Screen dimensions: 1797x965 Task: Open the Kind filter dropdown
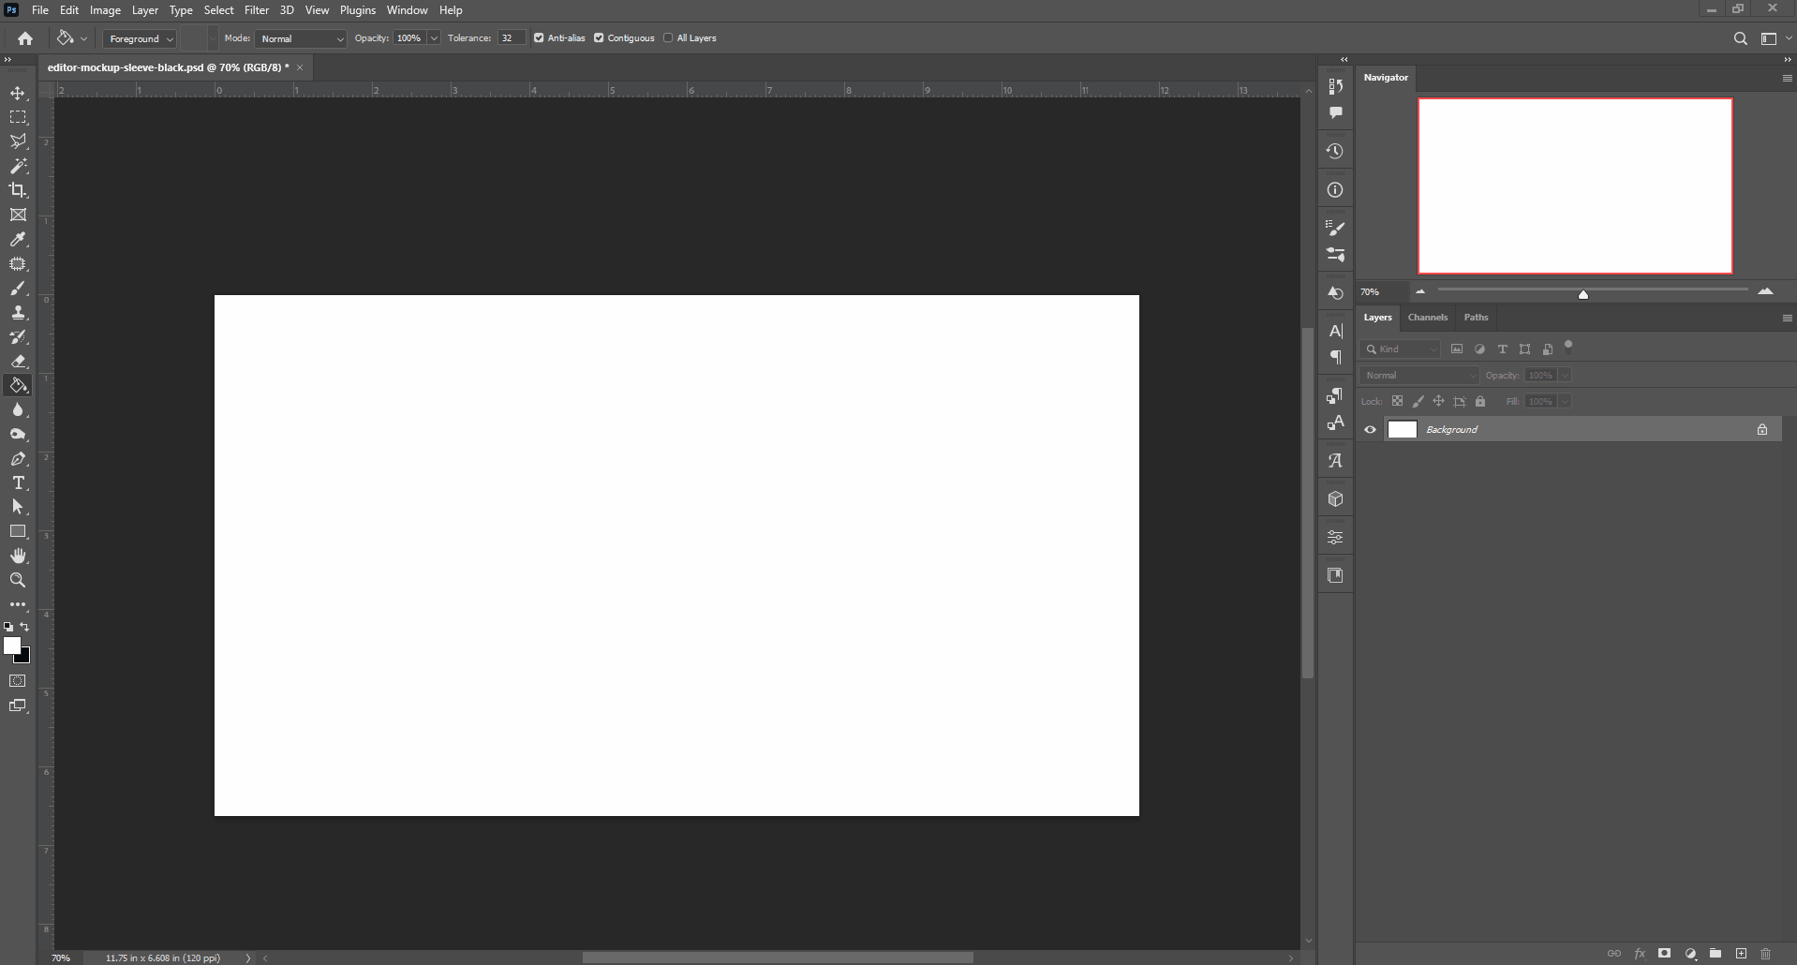click(1401, 349)
